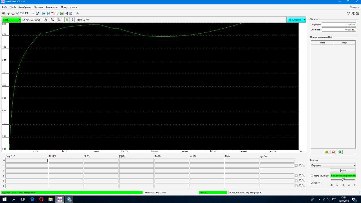Tick the checkbox on marker row 1
This screenshot has height=203, width=361.
click(x=296, y=166)
